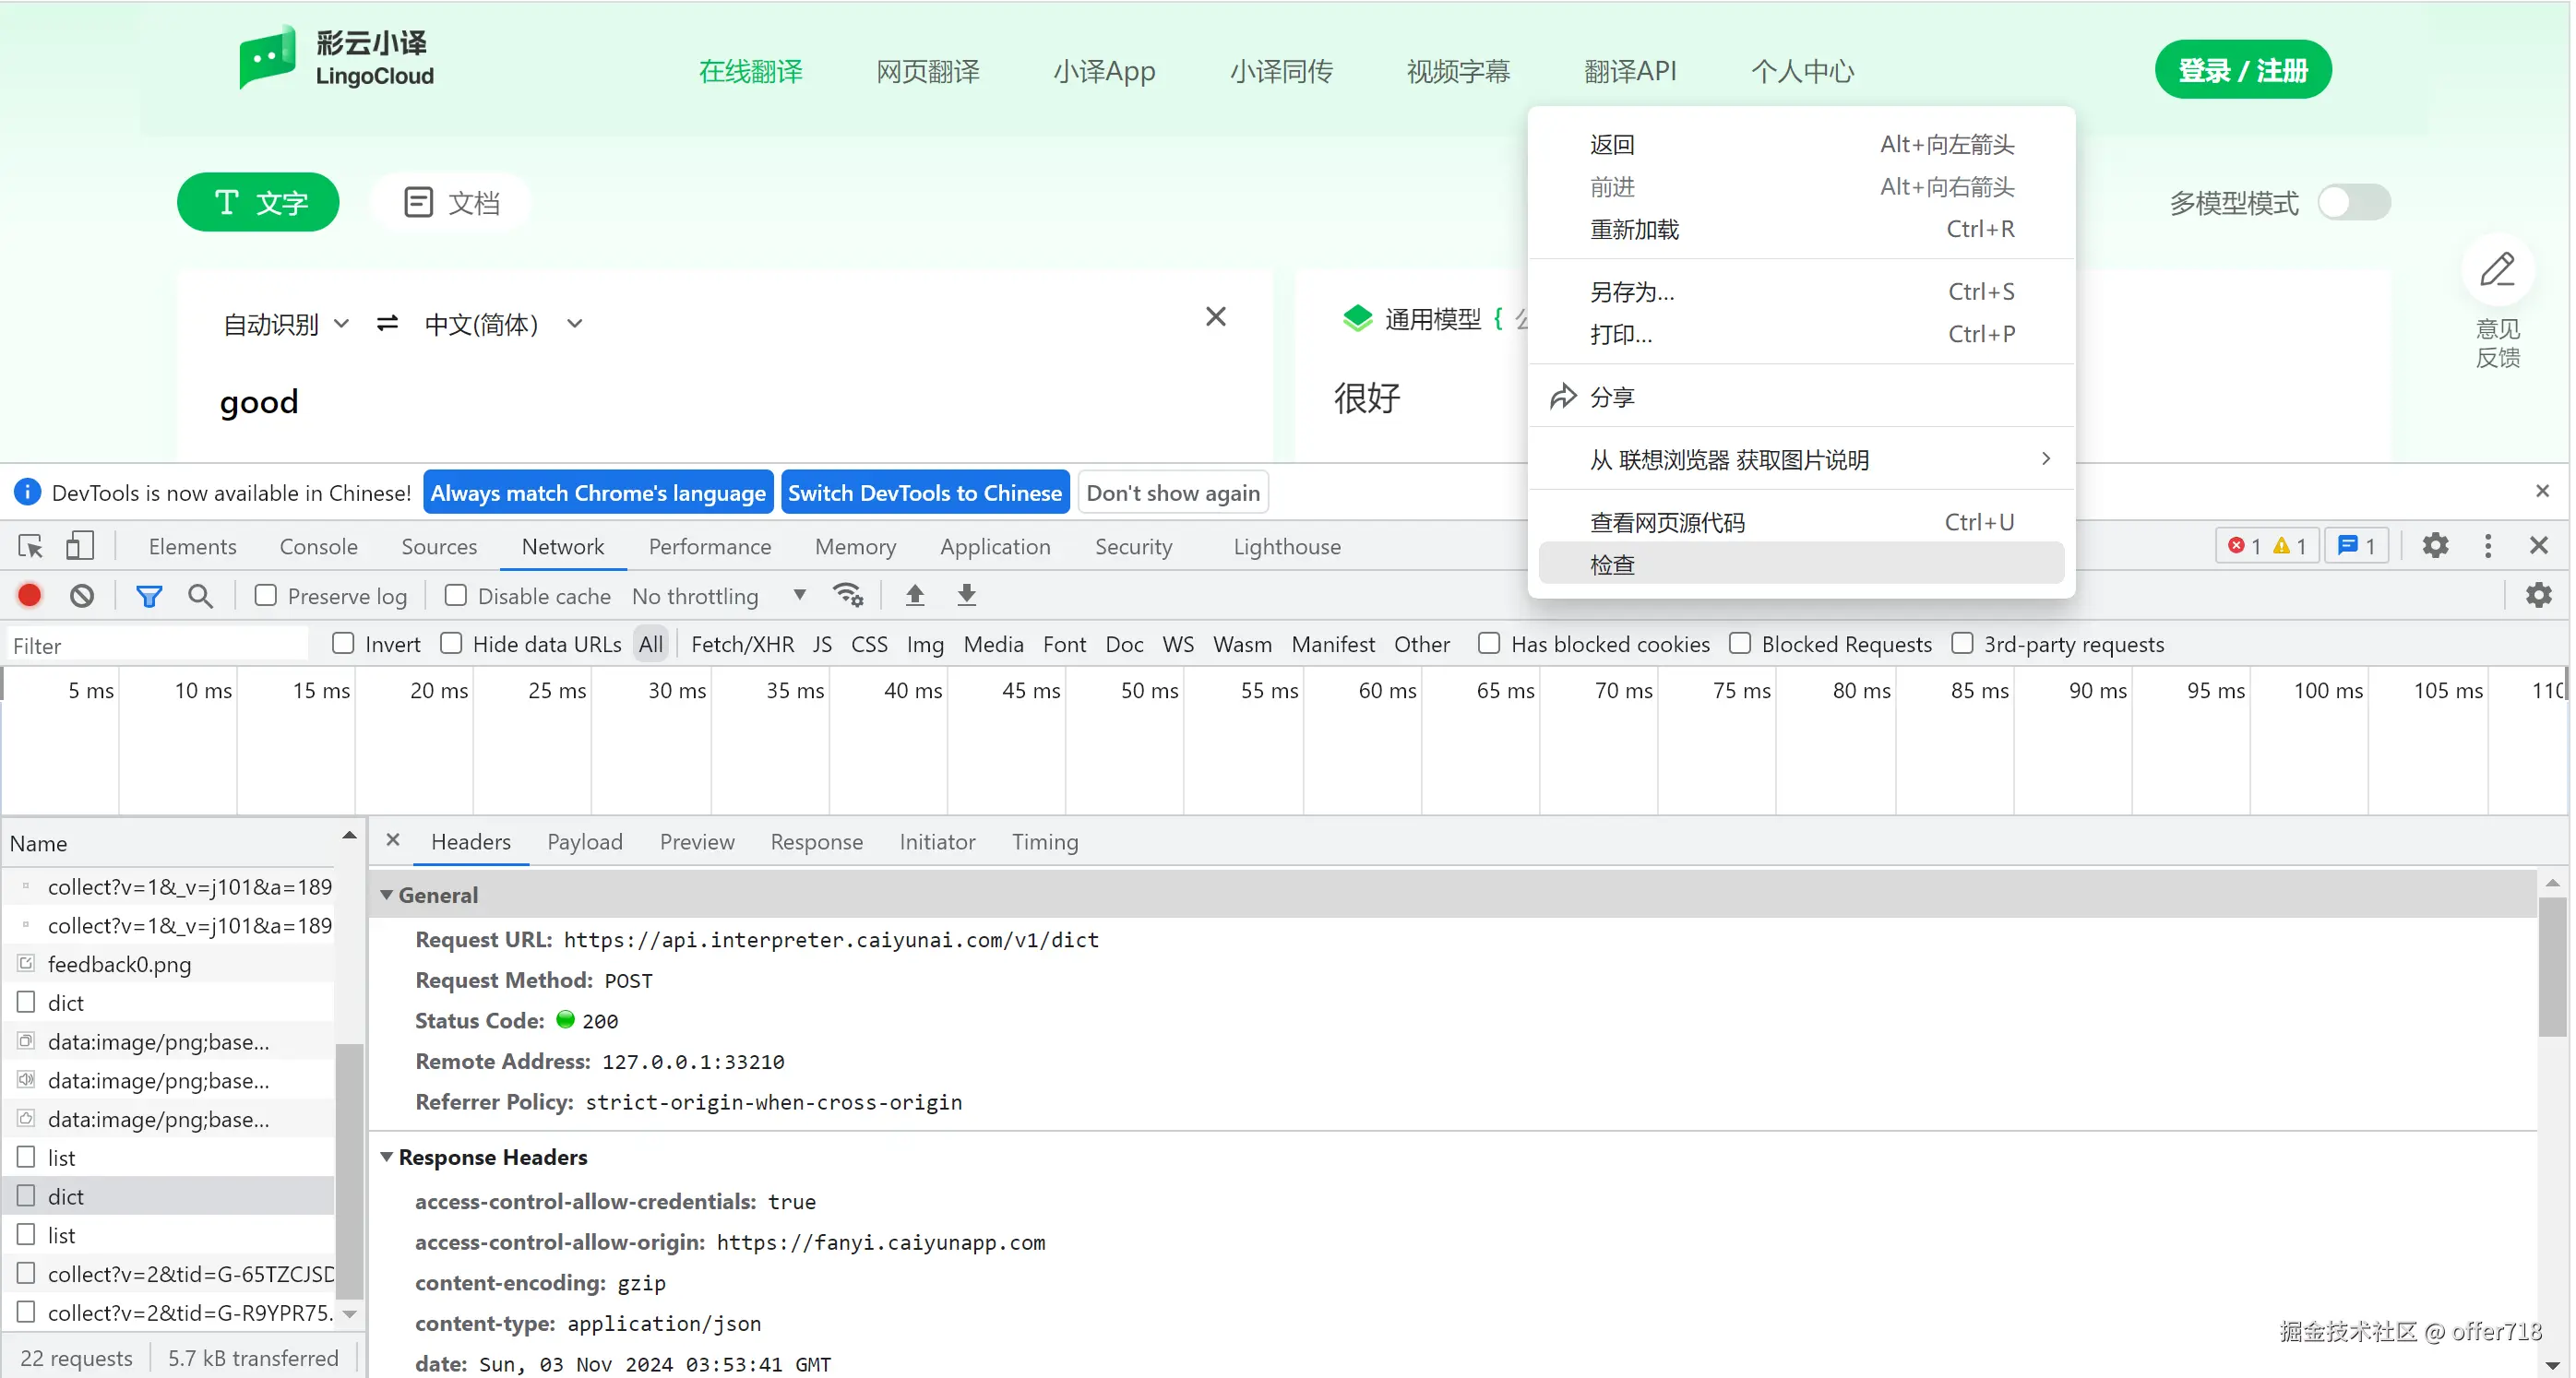Turn on the 多模型模式 switch
Viewport: 2576px width, 1378px height.
[2353, 203]
